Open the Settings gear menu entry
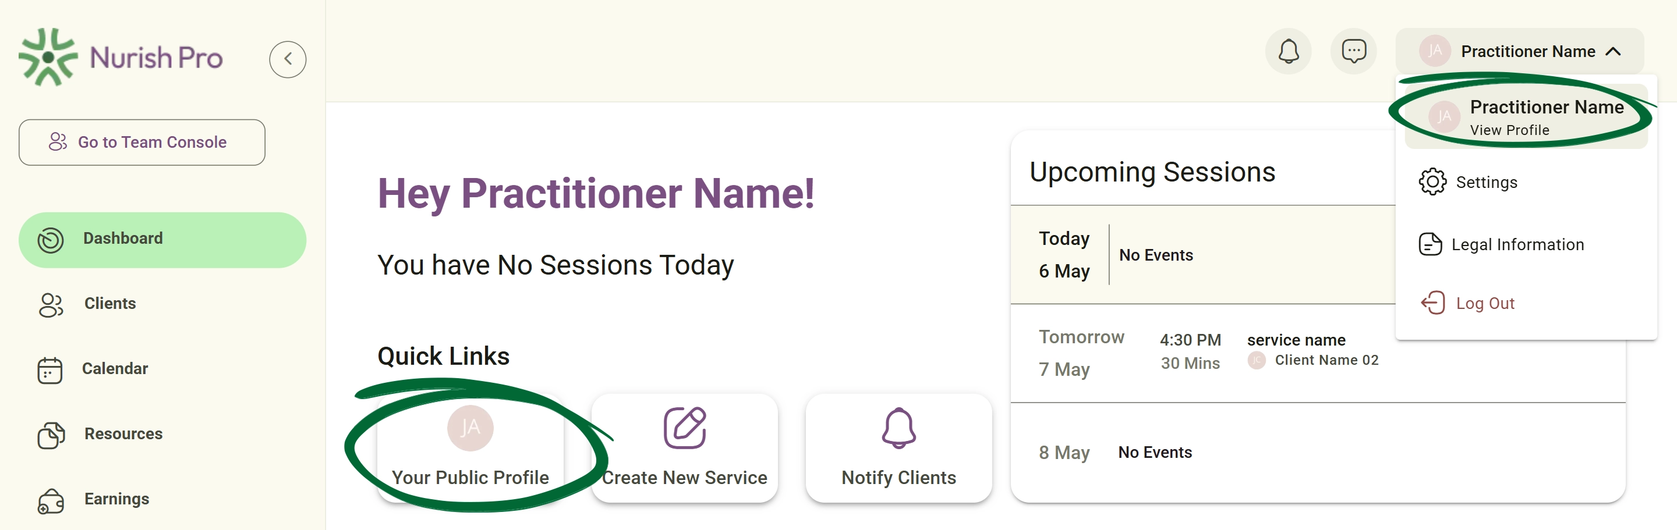Screen dimensions: 1677x530 click(1432, 182)
